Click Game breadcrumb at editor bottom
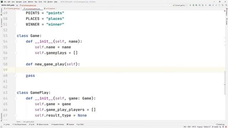This screenshot has height=128, width=228. pos(19,122)
